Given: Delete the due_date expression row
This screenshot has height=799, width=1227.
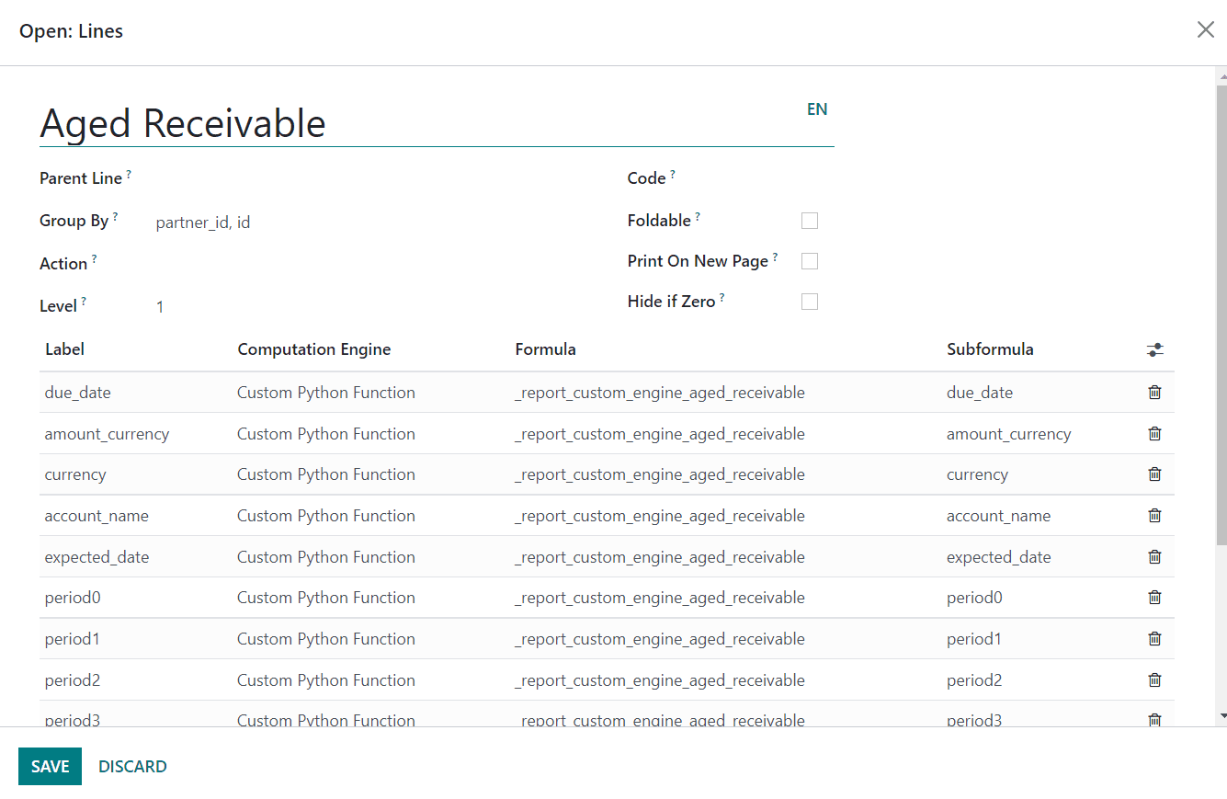Looking at the screenshot, I should (x=1154, y=393).
